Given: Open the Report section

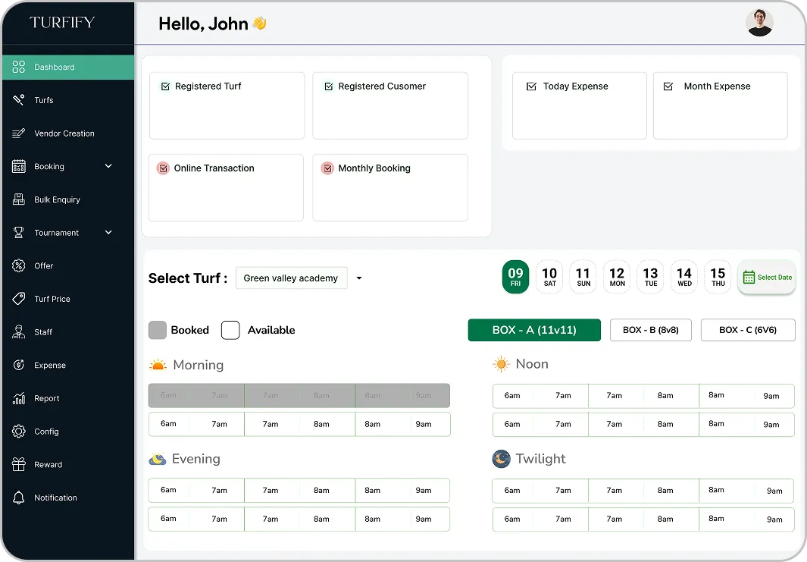Looking at the screenshot, I should (18, 398).
